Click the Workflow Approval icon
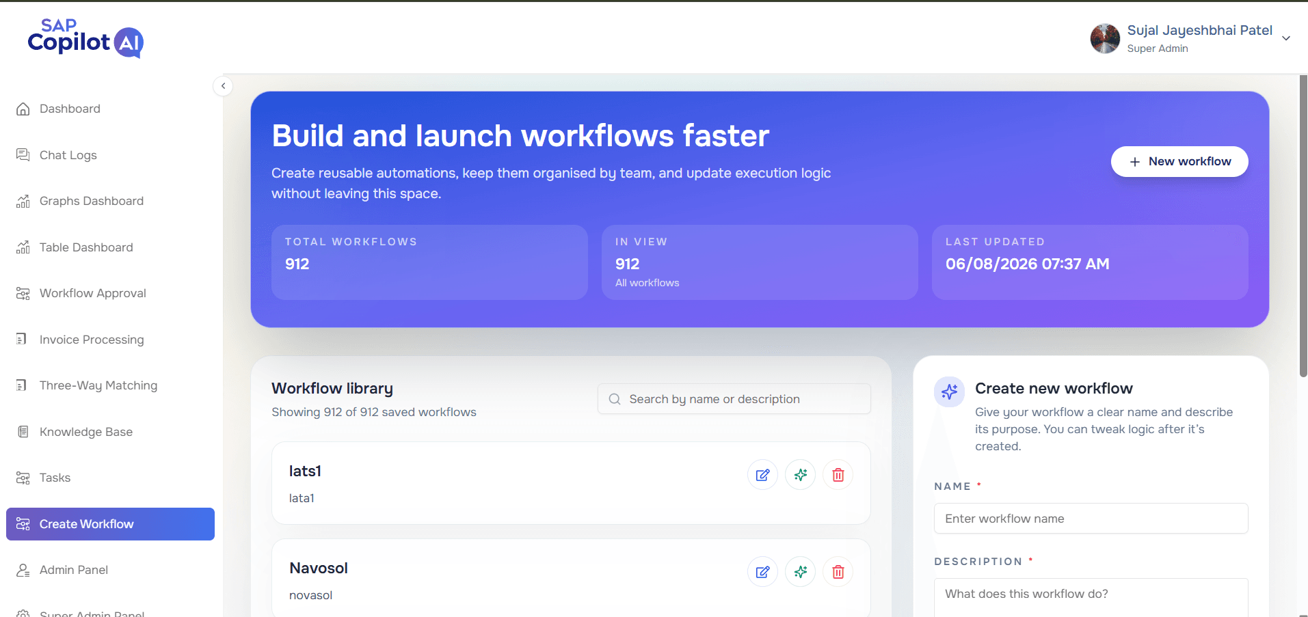Viewport: 1308px width, 617px height. tap(23, 293)
